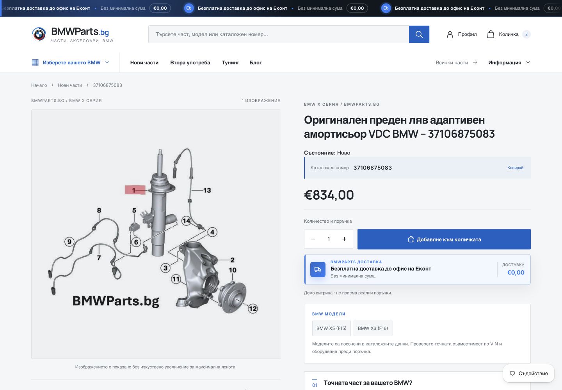
Task: Open the Количка shopping bag icon
Action: [491, 34]
